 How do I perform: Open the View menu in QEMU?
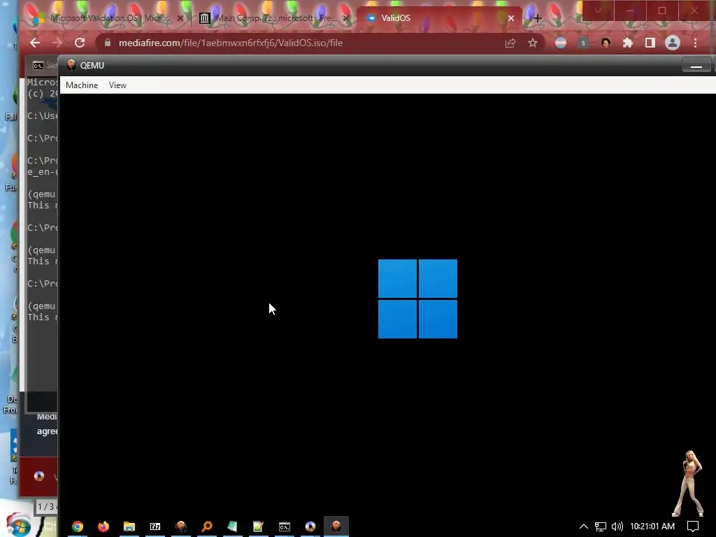click(x=117, y=85)
